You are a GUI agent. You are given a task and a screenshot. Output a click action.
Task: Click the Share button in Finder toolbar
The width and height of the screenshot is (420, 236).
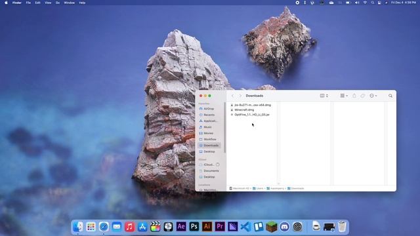coord(354,96)
